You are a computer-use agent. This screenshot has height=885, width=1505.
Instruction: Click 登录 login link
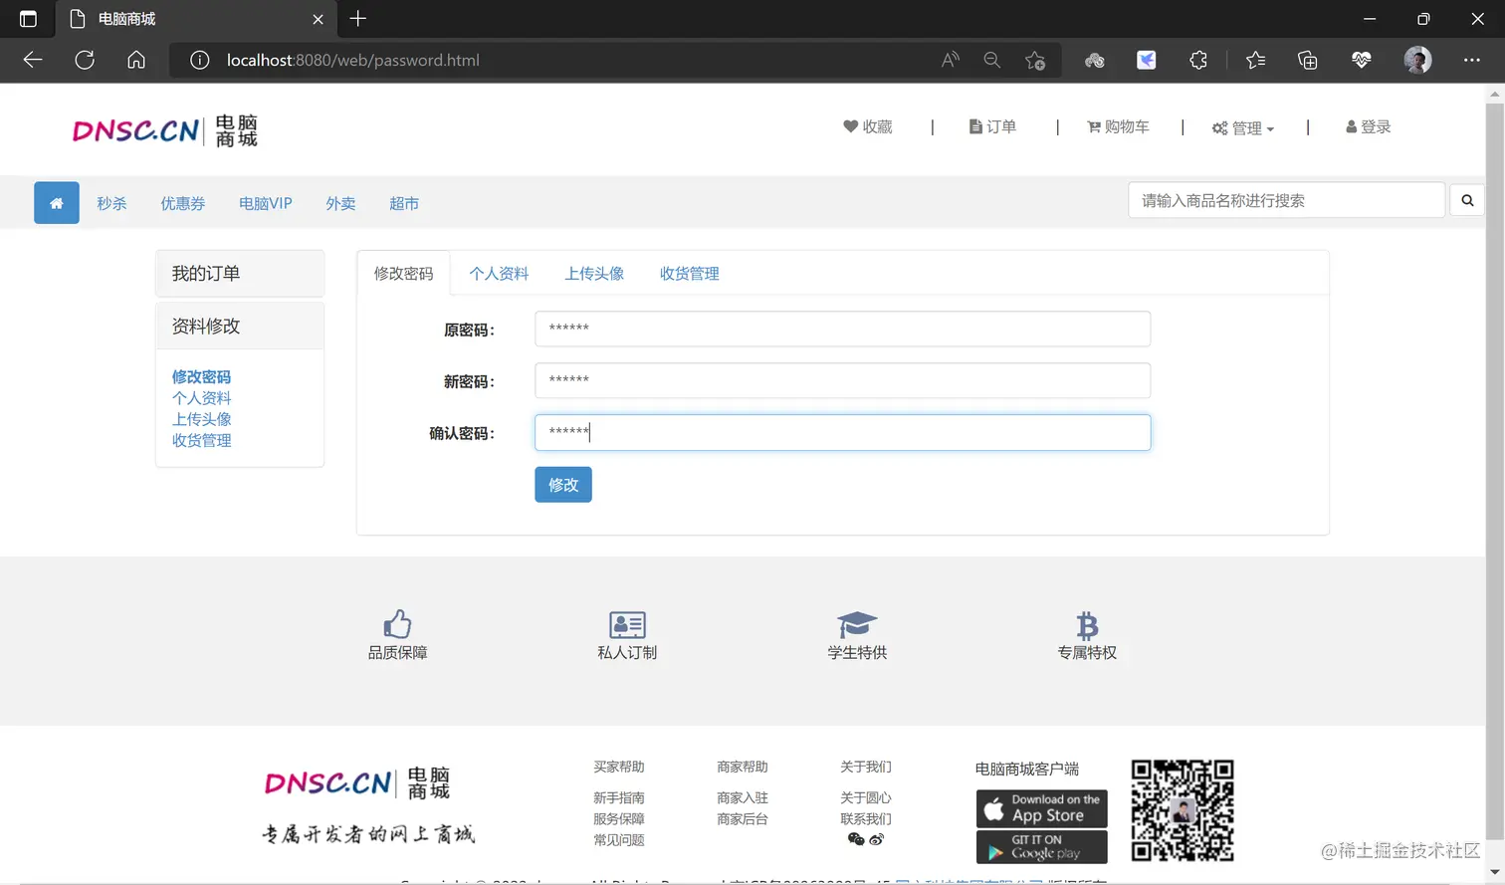[1369, 126]
